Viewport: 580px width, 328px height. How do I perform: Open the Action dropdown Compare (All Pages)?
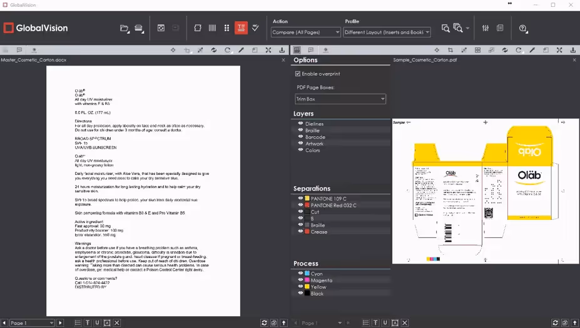(x=305, y=32)
